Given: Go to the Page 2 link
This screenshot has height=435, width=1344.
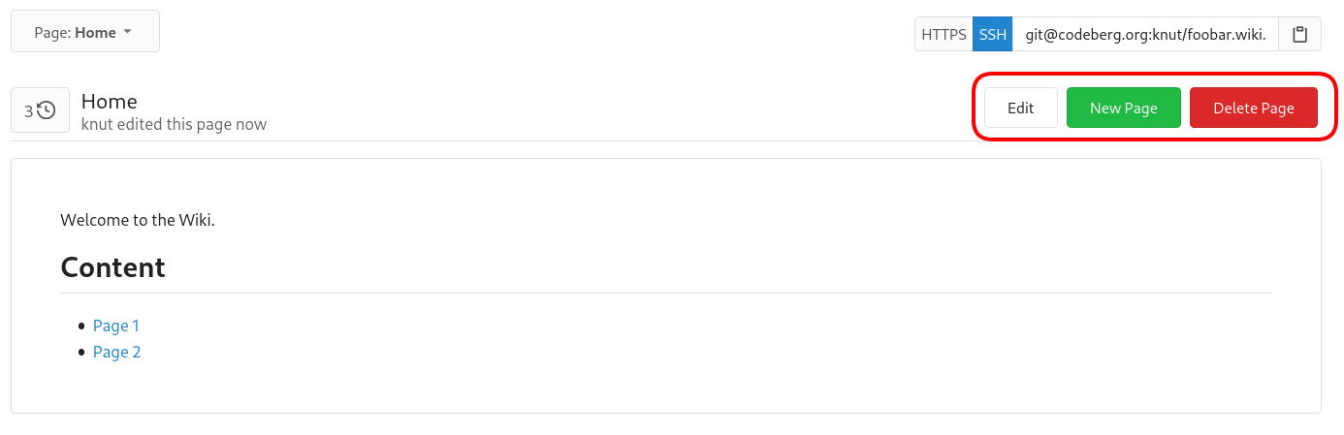Looking at the screenshot, I should coord(116,352).
